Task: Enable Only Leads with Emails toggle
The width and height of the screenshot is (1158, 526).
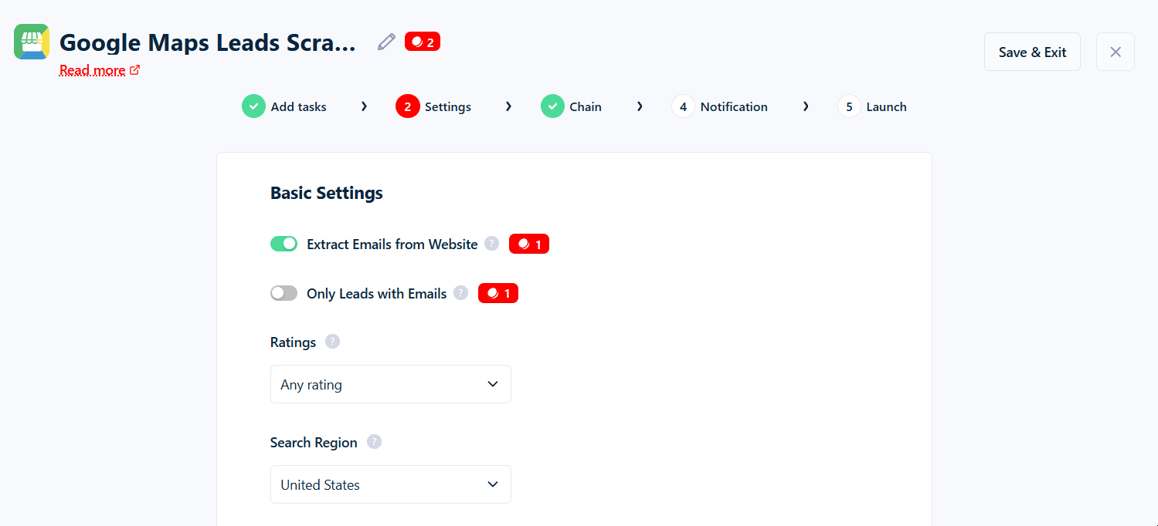Action: pos(284,293)
